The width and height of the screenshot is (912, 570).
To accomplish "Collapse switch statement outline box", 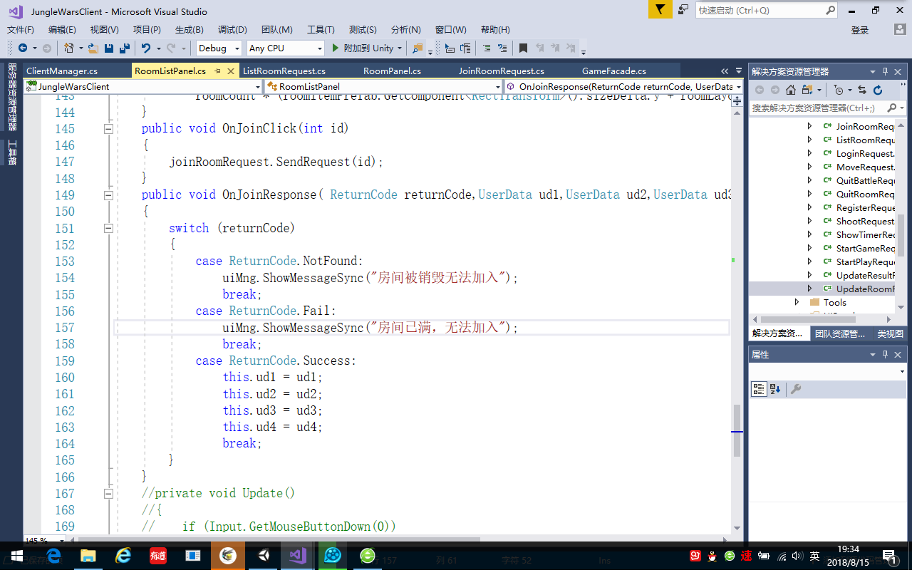I will coord(108,228).
